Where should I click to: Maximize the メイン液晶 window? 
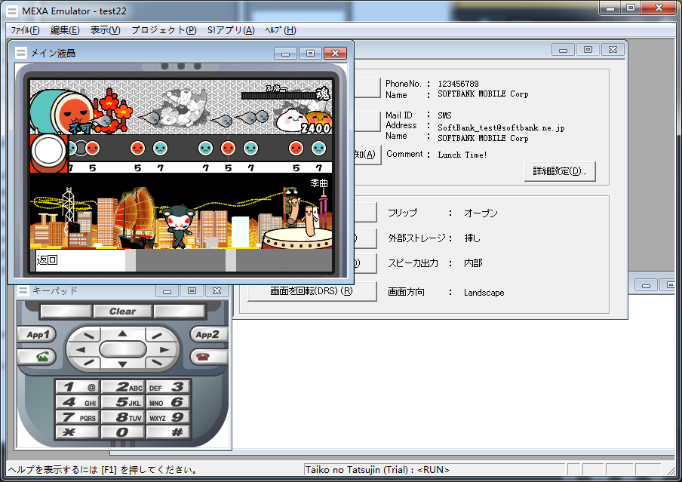[x=310, y=53]
